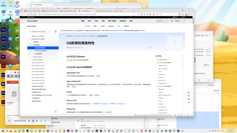Click the purple assistant icon in floating toolbar
The image size is (237, 133).
pyautogui.click(x=189, y=93)
